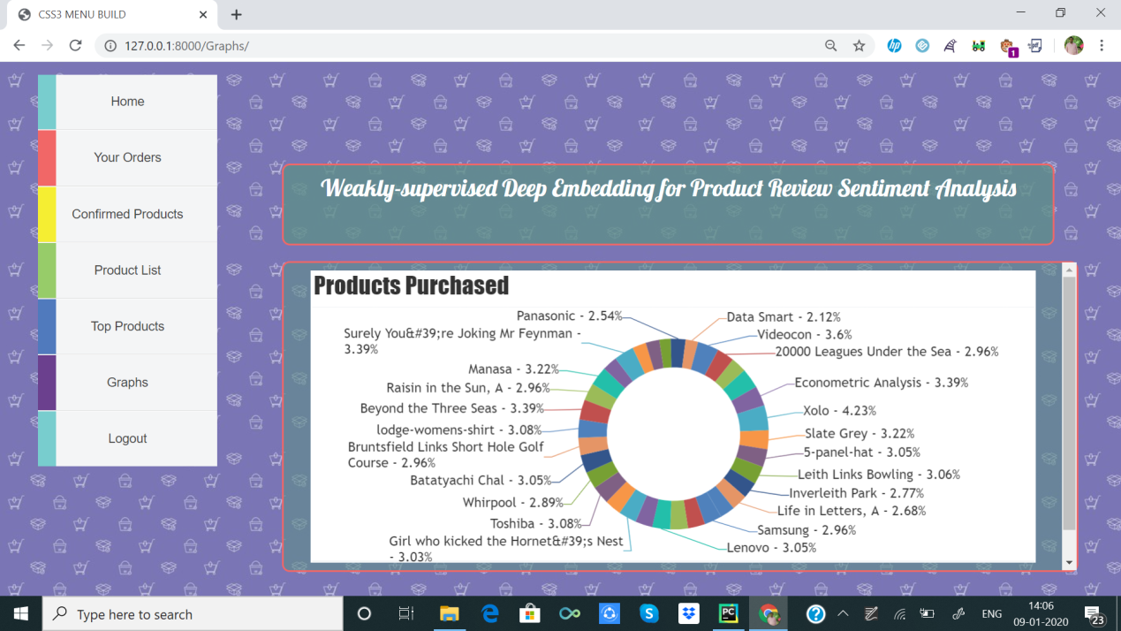Click the 'Leith Links Bowling - 3.06%' label
This screenshot has height=631, width=1121.
(x=878, y=475)
